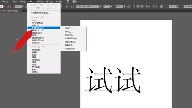Select align right paragraph icon

[142, 6]
